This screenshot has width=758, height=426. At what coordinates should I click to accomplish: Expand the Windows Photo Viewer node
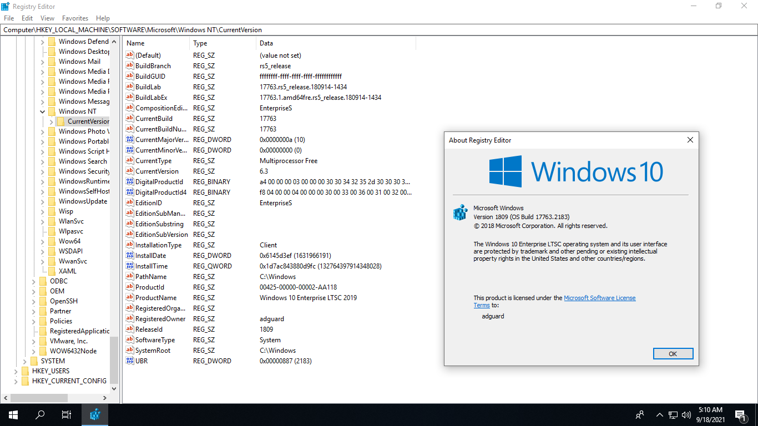click(x=43, y=131)
